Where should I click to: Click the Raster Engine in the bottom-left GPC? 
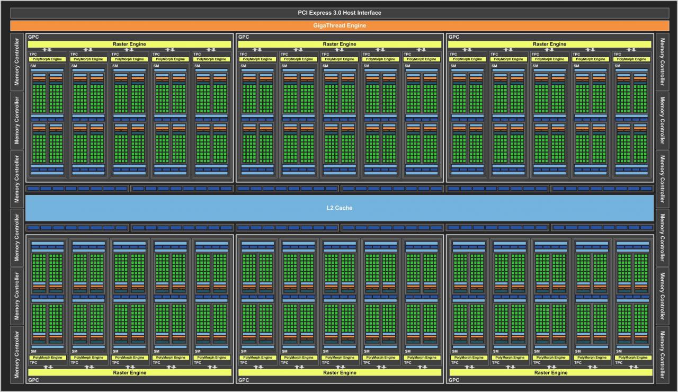click(x=129, y=372)
